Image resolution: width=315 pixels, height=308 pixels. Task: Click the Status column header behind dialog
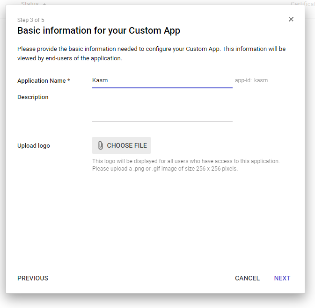(x=30, y=3)
